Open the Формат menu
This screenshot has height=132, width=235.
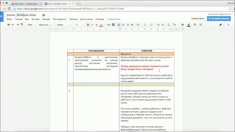(x=46, y=19)
